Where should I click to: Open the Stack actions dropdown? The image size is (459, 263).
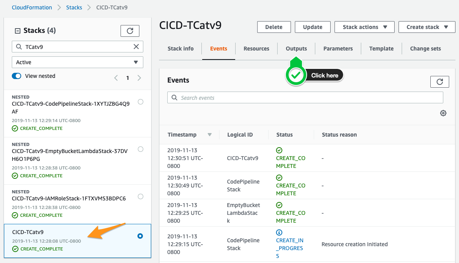pyautogui.click(x=364, y=27)
